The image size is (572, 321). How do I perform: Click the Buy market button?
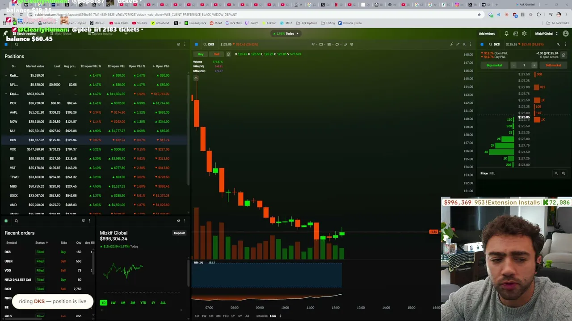coord(494,65)
